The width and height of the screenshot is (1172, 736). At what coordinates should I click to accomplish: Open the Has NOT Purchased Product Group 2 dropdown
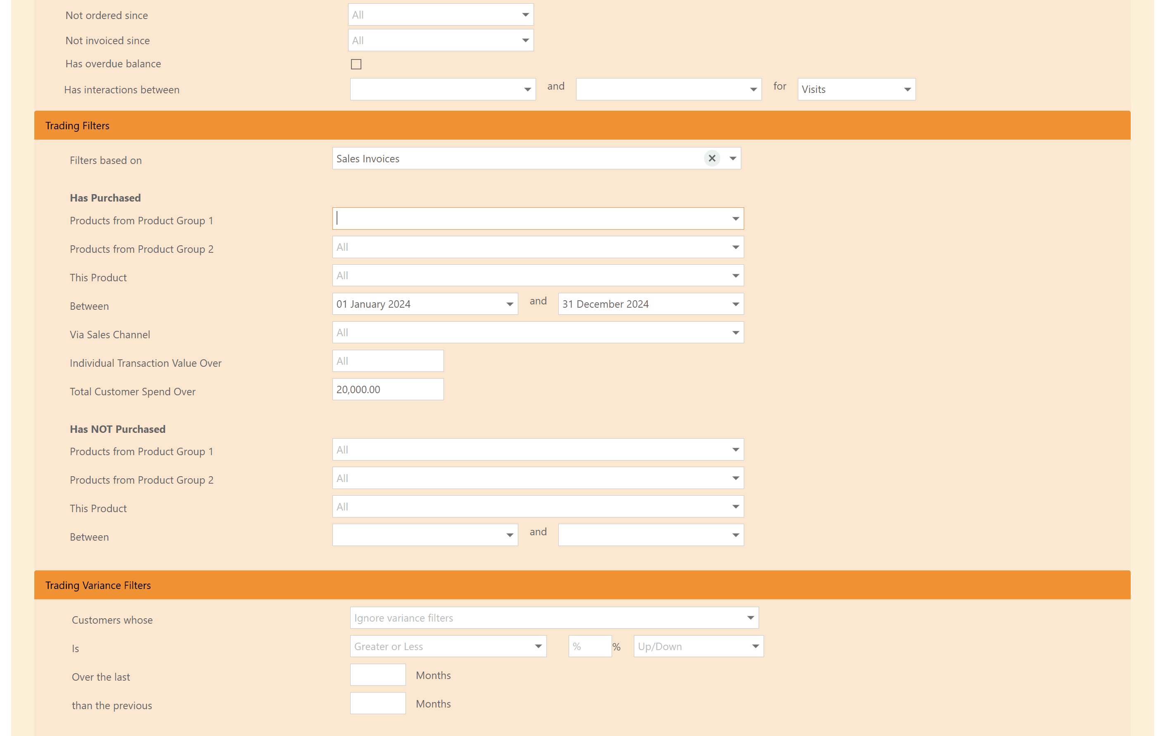click(x=538, y=478)
